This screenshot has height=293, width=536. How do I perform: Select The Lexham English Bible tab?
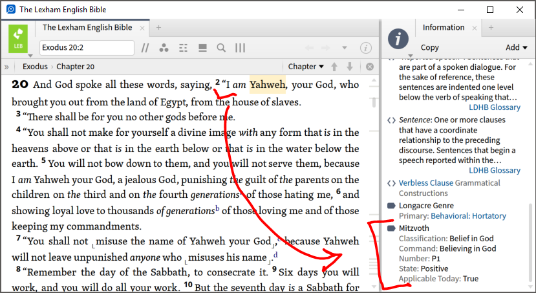87,28
